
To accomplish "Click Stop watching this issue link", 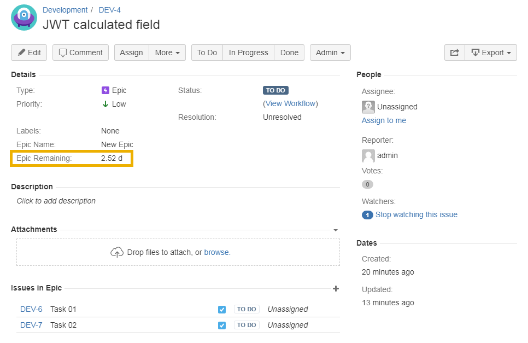I will click(x=416, y=214).
